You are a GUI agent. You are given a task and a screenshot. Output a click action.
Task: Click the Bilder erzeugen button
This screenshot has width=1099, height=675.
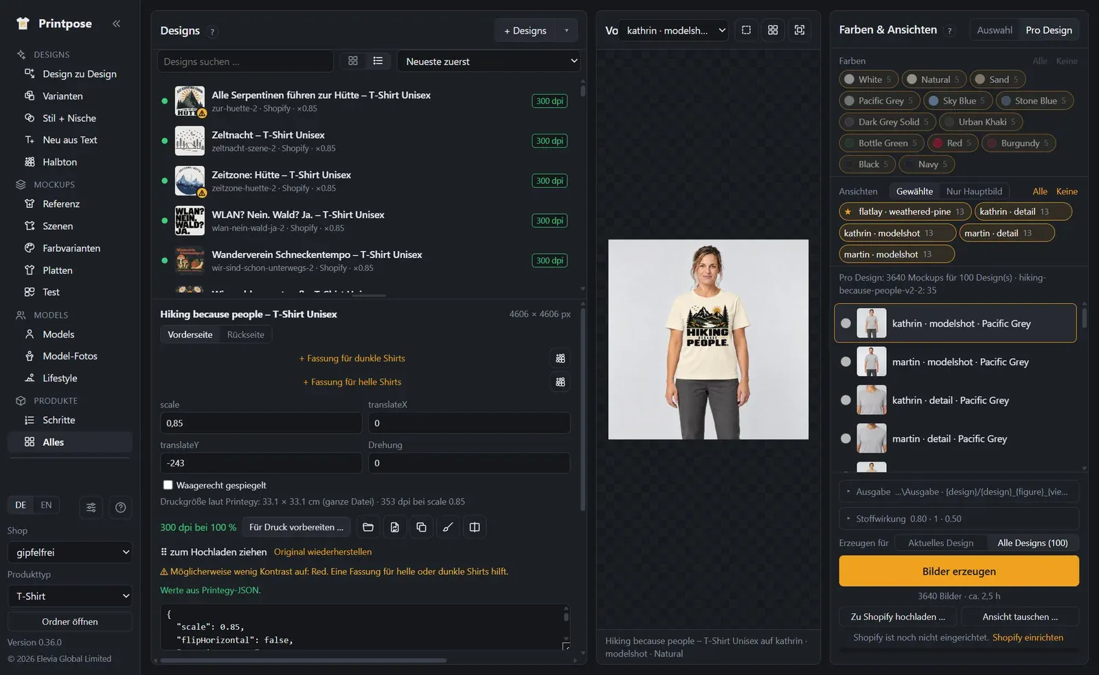959,571
